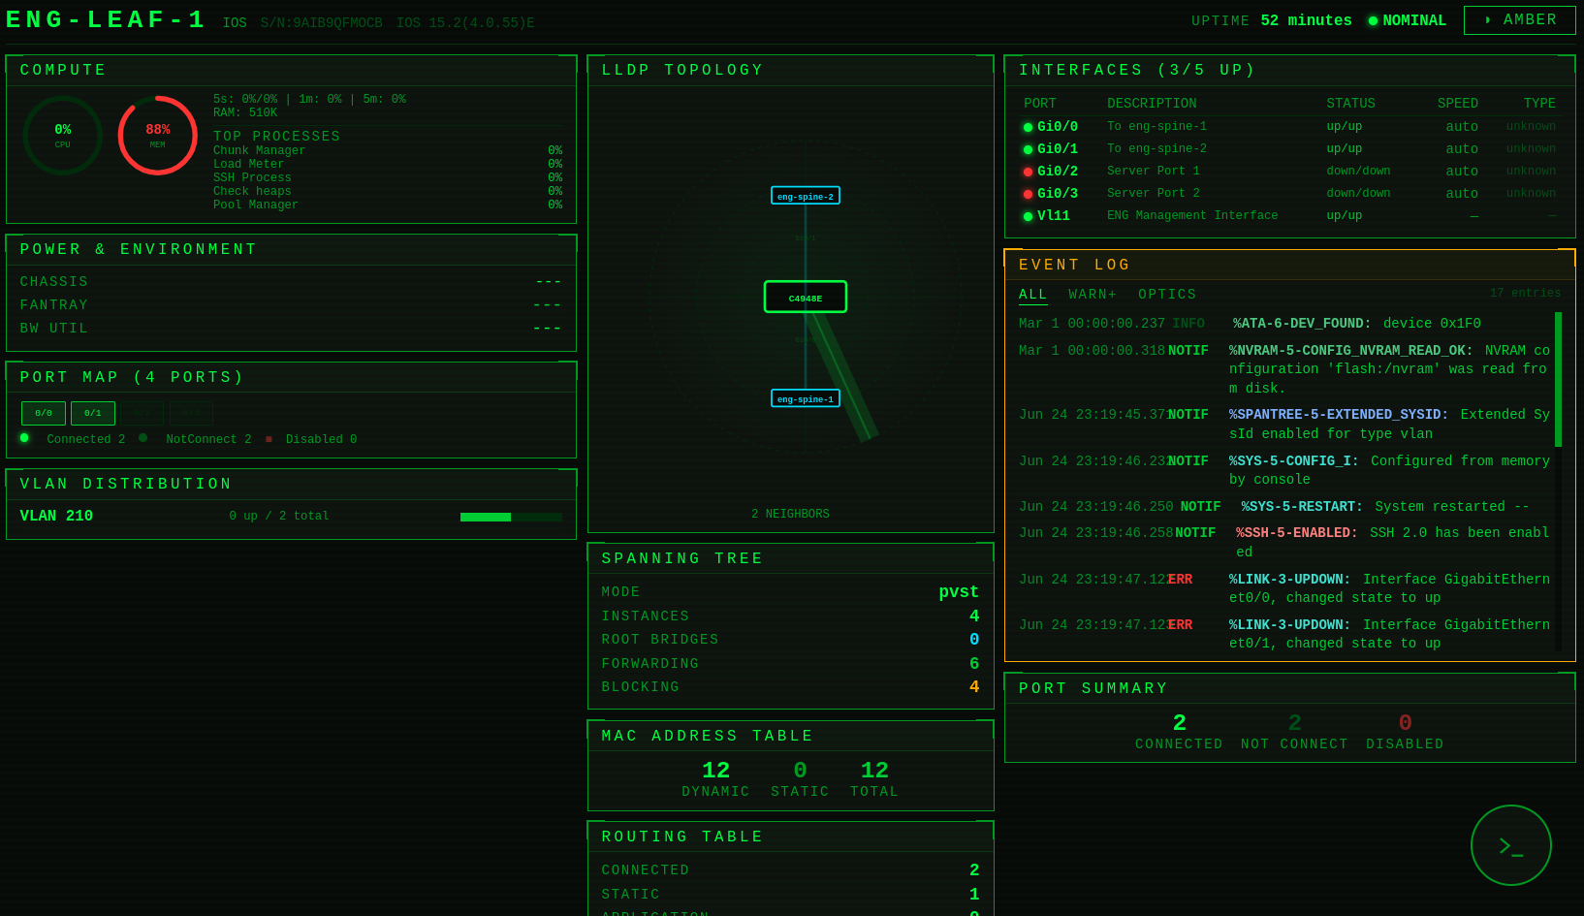Click the Connected legend dot in Port Map
This screenshot has width=1584, height=916.
pos(24,438)
